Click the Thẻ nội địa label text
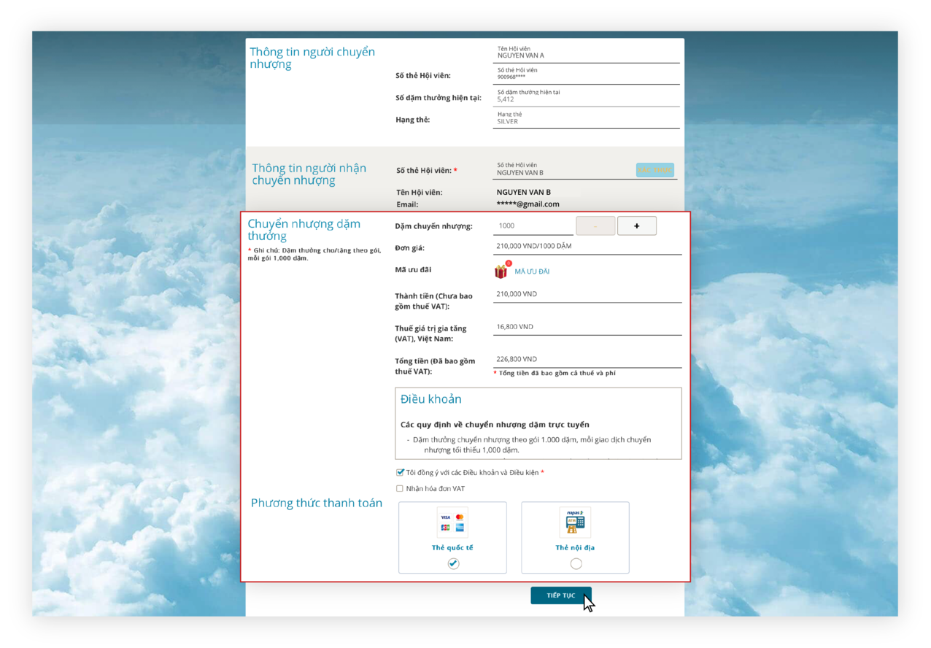The image size is (931, 648). pos(575,547)
